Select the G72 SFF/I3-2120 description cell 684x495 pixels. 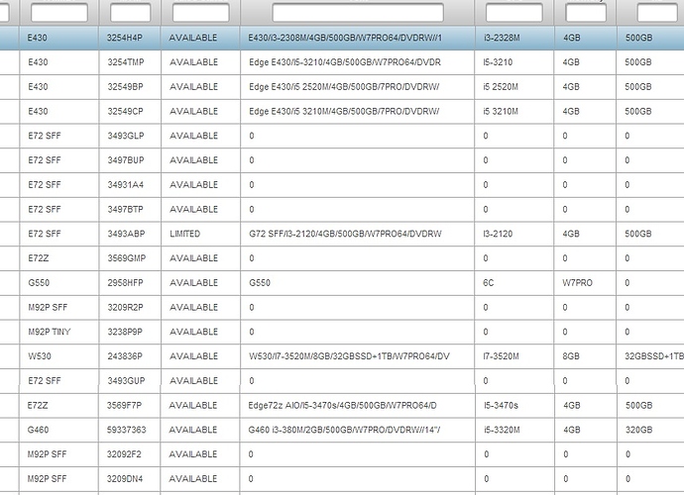coord(345,234)
